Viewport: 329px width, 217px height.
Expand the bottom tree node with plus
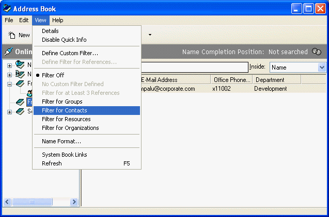coord(9,112)
